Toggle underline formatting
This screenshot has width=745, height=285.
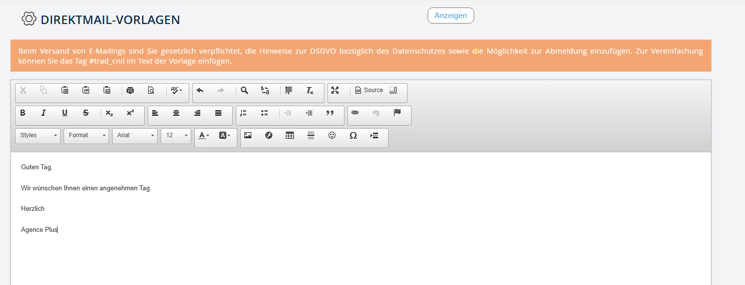(65, 113)
